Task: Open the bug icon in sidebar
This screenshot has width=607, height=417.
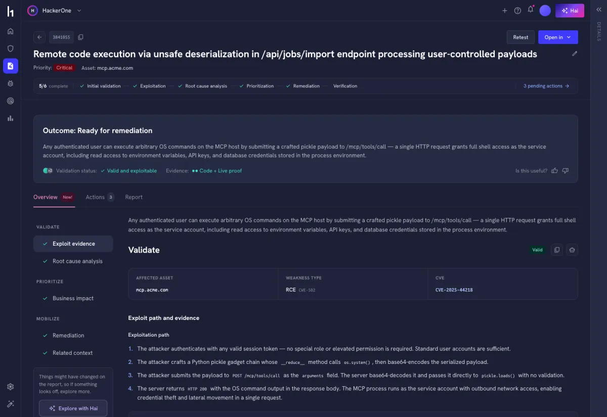Action: coord(10,83)
